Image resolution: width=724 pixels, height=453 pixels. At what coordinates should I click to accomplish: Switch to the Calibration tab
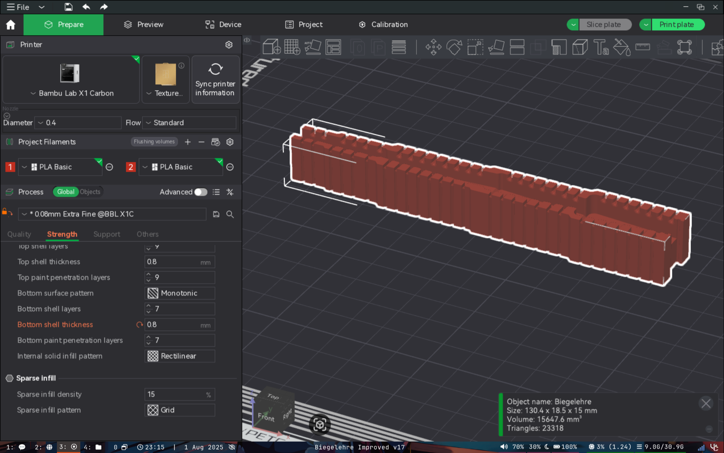coord(383,25)
